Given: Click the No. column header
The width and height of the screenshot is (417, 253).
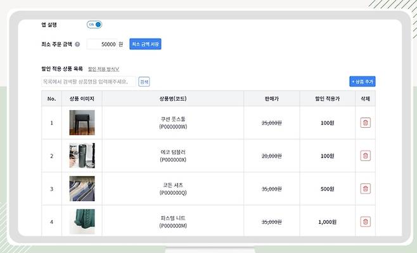Looking at the screenshot, I should coord(51,99).
